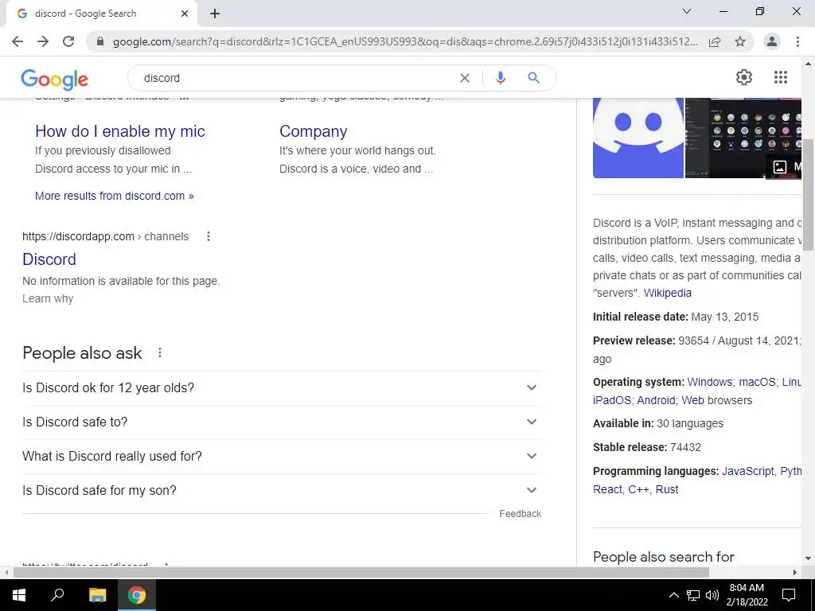This screenshot has width=815, height=611.
Task: Expand 'Is Discord ok for 12 year olds?'
Action: [x=282, y=387]
